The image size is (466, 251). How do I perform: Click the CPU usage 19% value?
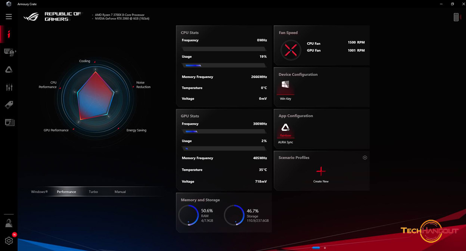(263, 57)
